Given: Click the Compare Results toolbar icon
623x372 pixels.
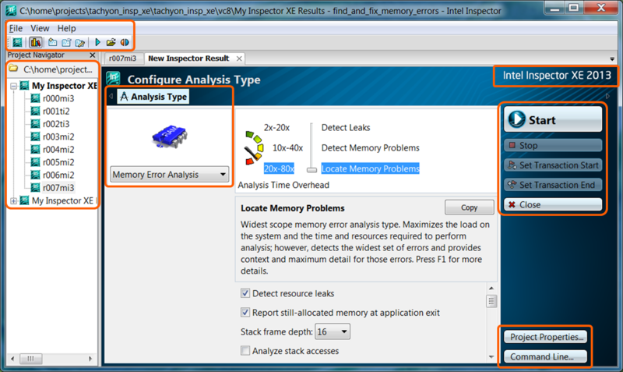Looking at the screenshot, I should 125,42.
